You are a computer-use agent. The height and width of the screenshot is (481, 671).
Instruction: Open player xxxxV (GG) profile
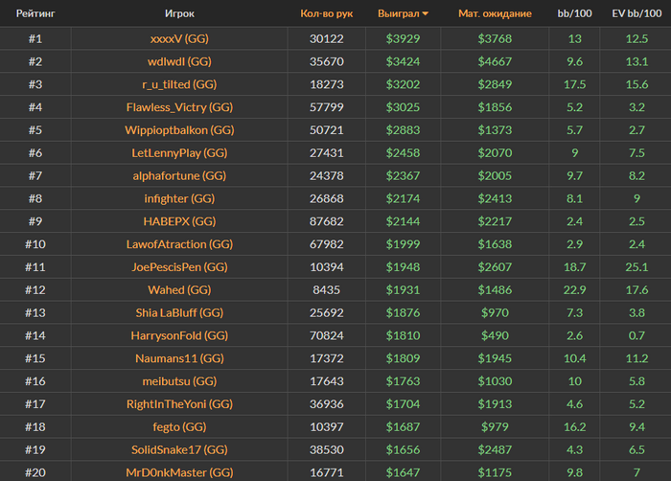tap(179, 38)
